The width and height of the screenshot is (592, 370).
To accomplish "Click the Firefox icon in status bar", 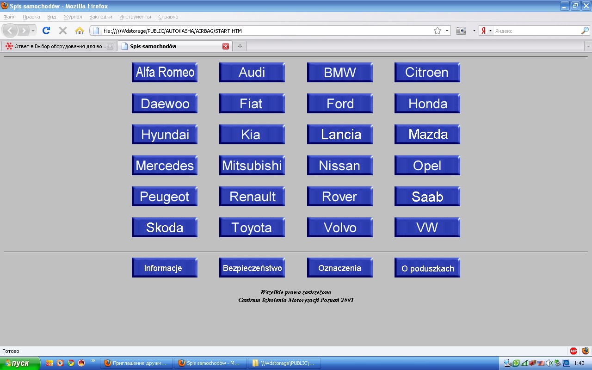I will pos(586,351).
